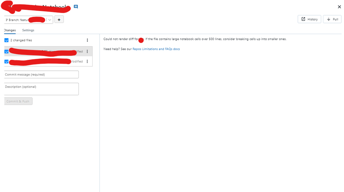Open the History view

(x=309, y=19)
